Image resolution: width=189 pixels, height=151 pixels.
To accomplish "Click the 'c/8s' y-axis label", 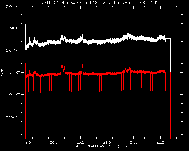I will pos(2,73).
